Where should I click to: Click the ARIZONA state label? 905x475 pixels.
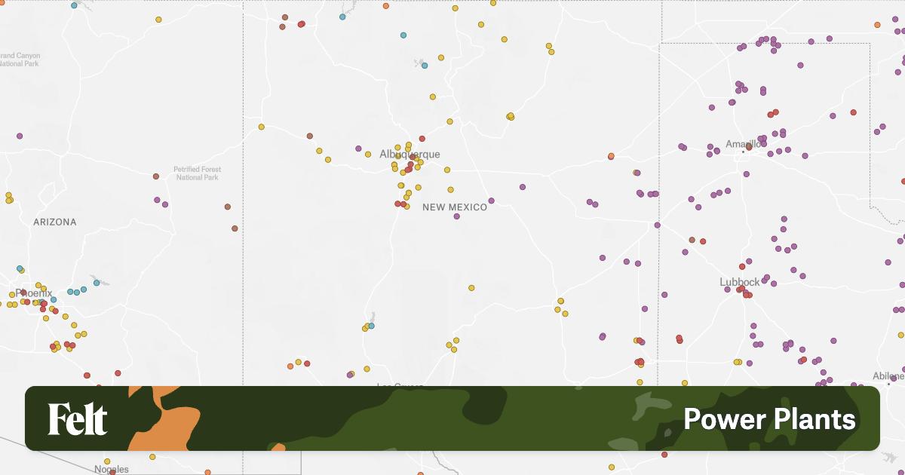54,222
